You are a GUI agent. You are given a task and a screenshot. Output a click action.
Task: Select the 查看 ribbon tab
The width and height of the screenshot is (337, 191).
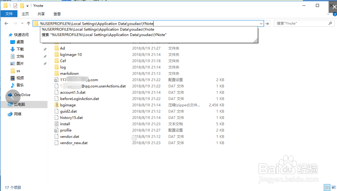57,14
